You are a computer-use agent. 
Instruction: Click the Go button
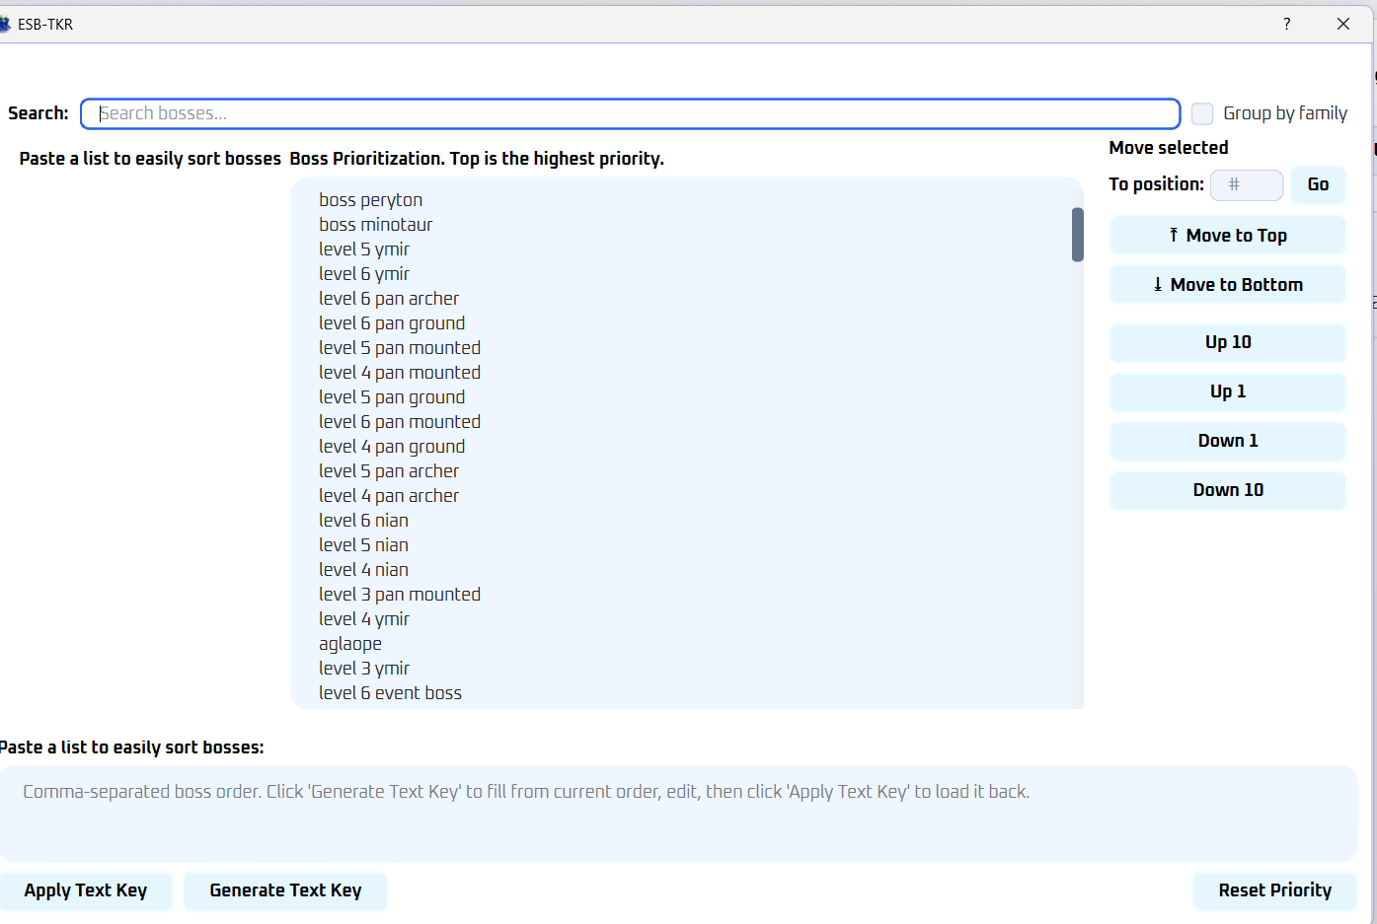pos(1318,184)
